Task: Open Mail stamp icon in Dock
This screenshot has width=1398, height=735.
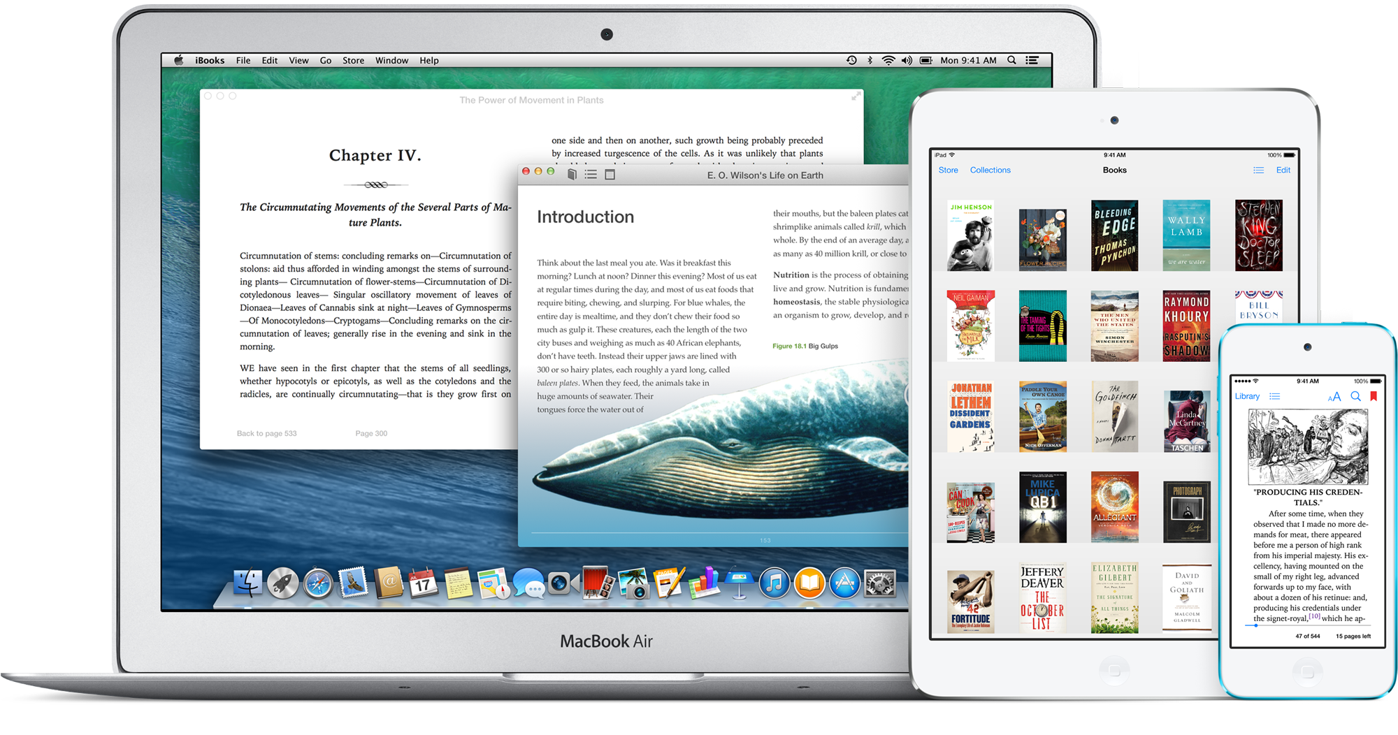Action: (353, 583)
